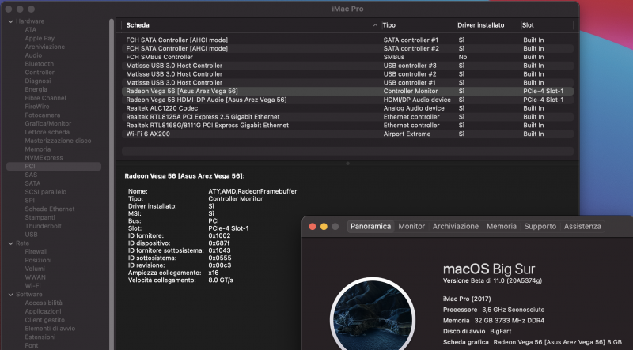This screenshot has width=633, height=350.
Task: Select the FCH SMBus Controller row
Action: (347, 57)
